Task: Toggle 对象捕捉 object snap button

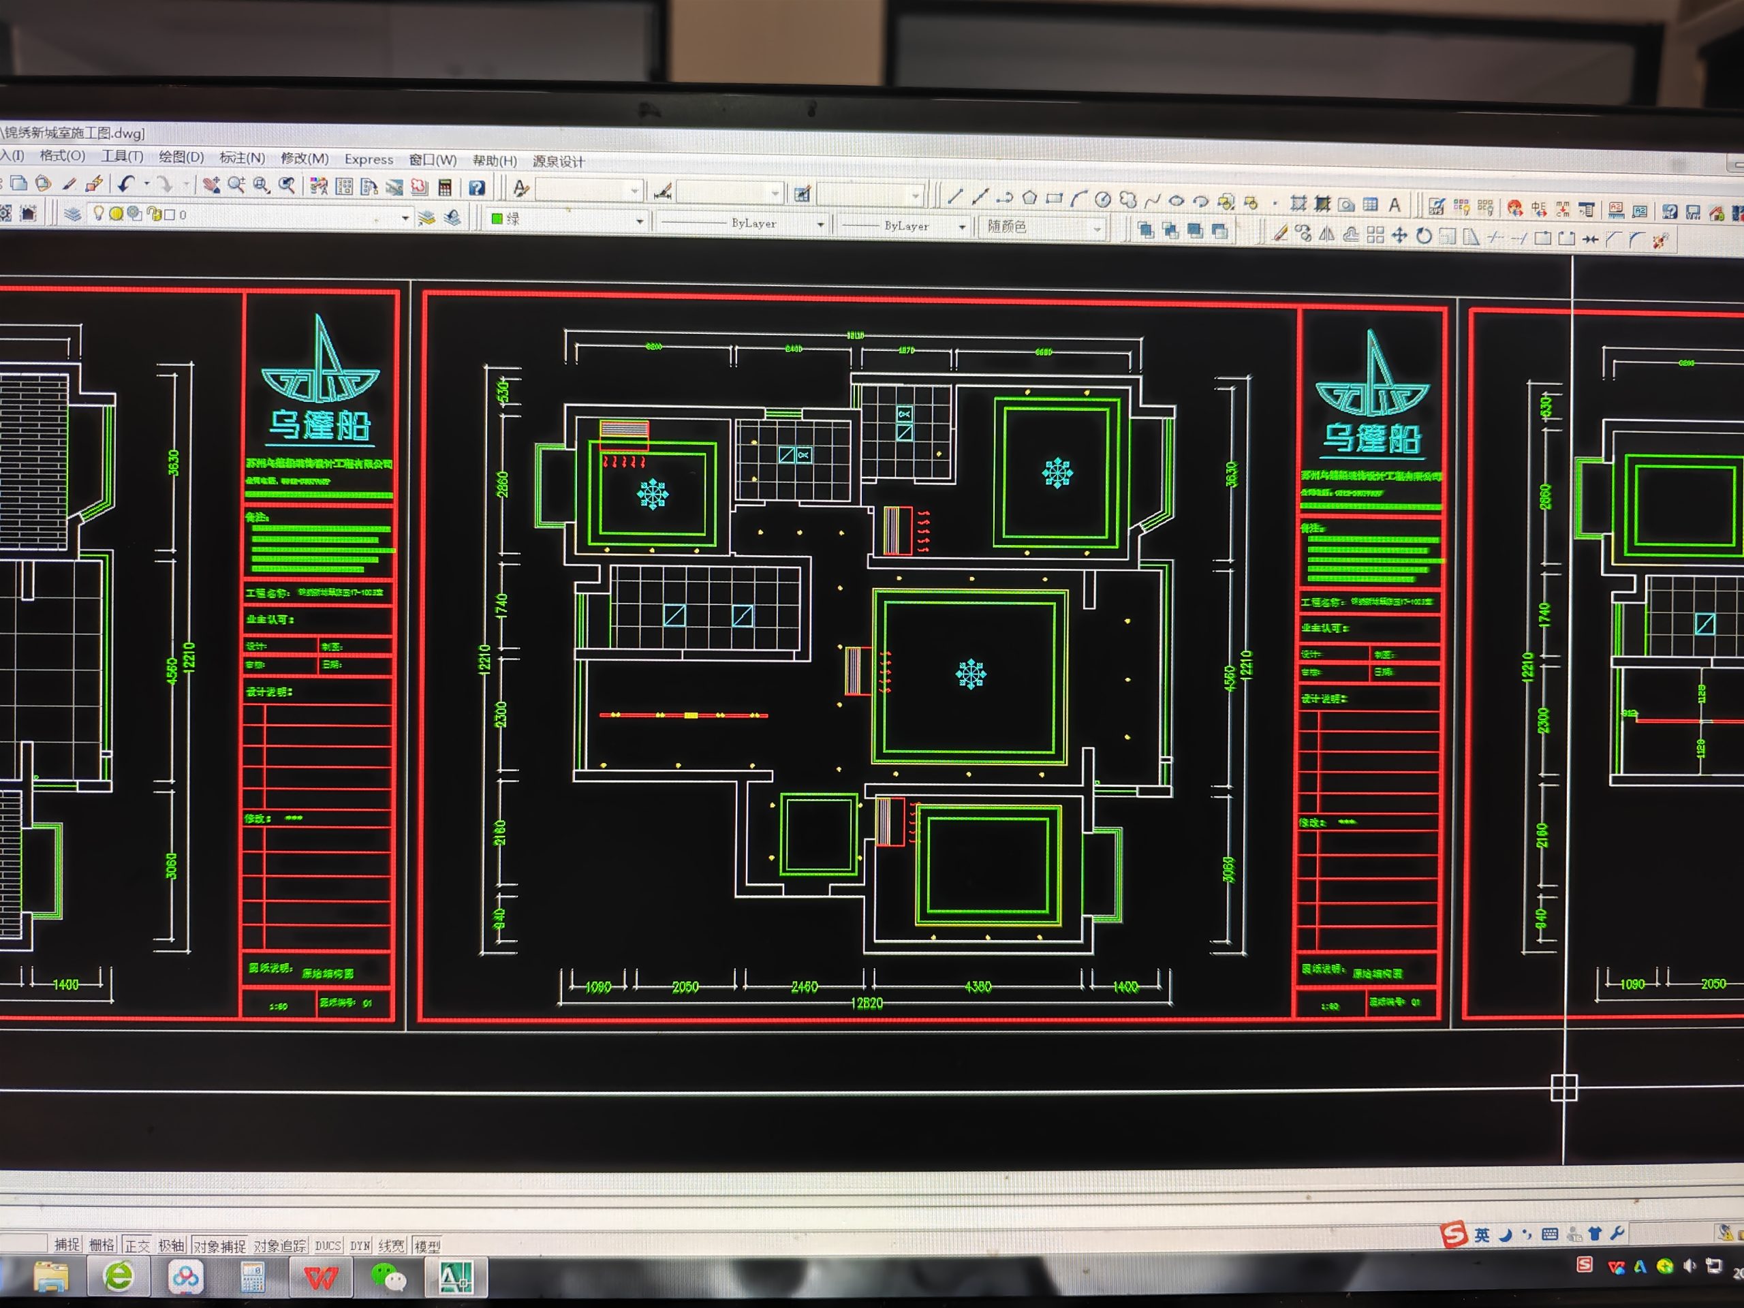Action: (x=220, y=1246)
